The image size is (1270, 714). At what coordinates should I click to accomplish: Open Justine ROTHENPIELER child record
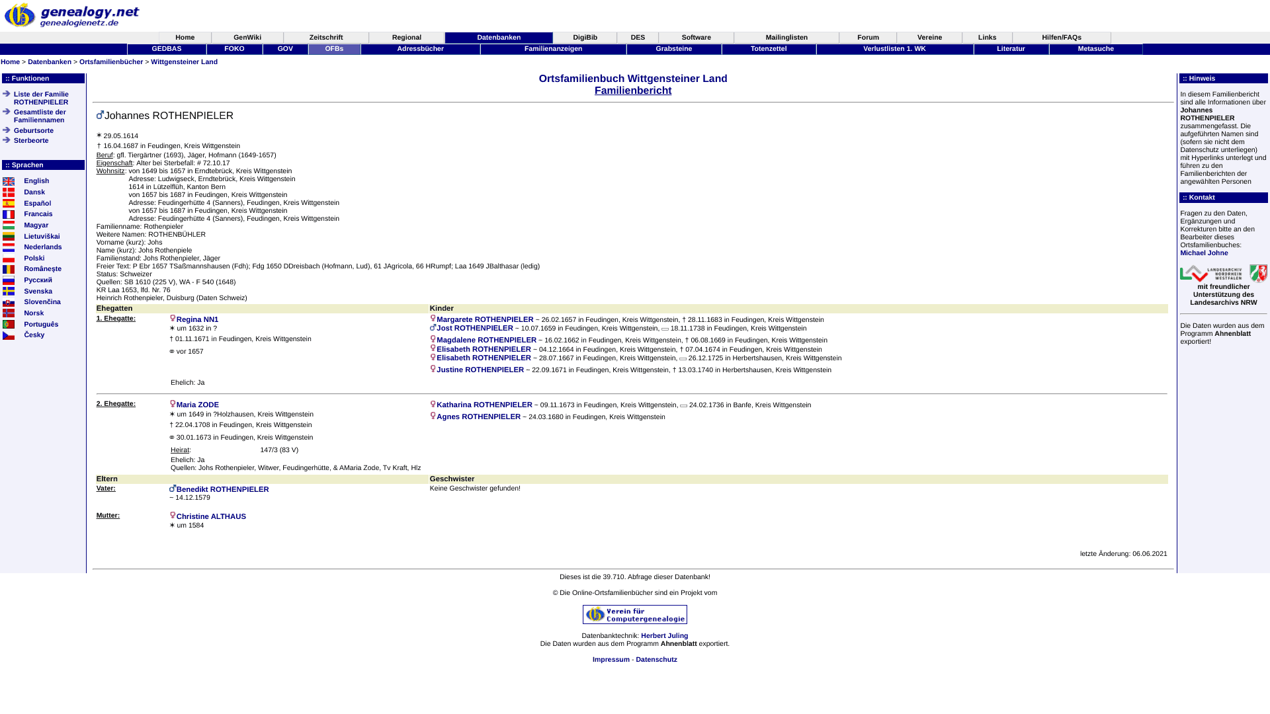pyautogui.click(x=480, y=370)
